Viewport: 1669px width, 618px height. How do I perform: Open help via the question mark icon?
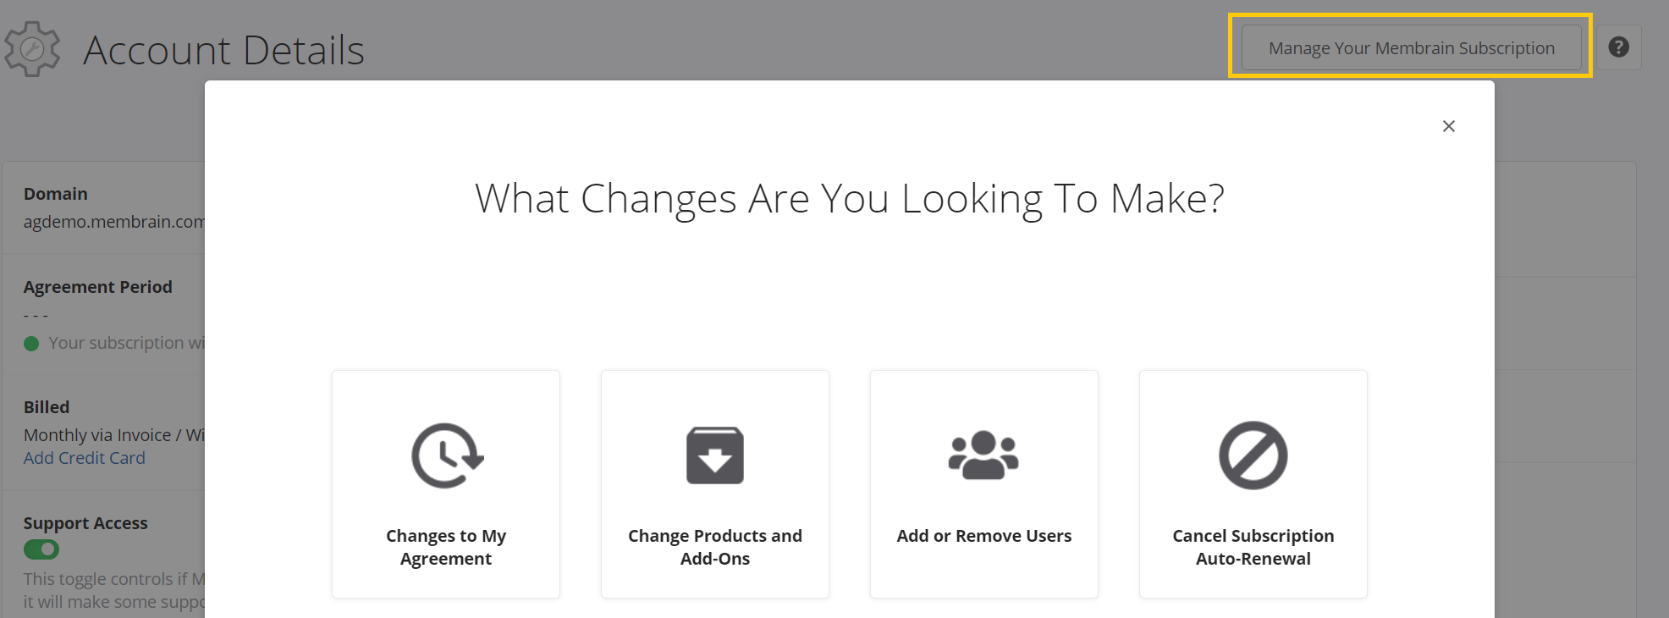tap(1618, 47)
